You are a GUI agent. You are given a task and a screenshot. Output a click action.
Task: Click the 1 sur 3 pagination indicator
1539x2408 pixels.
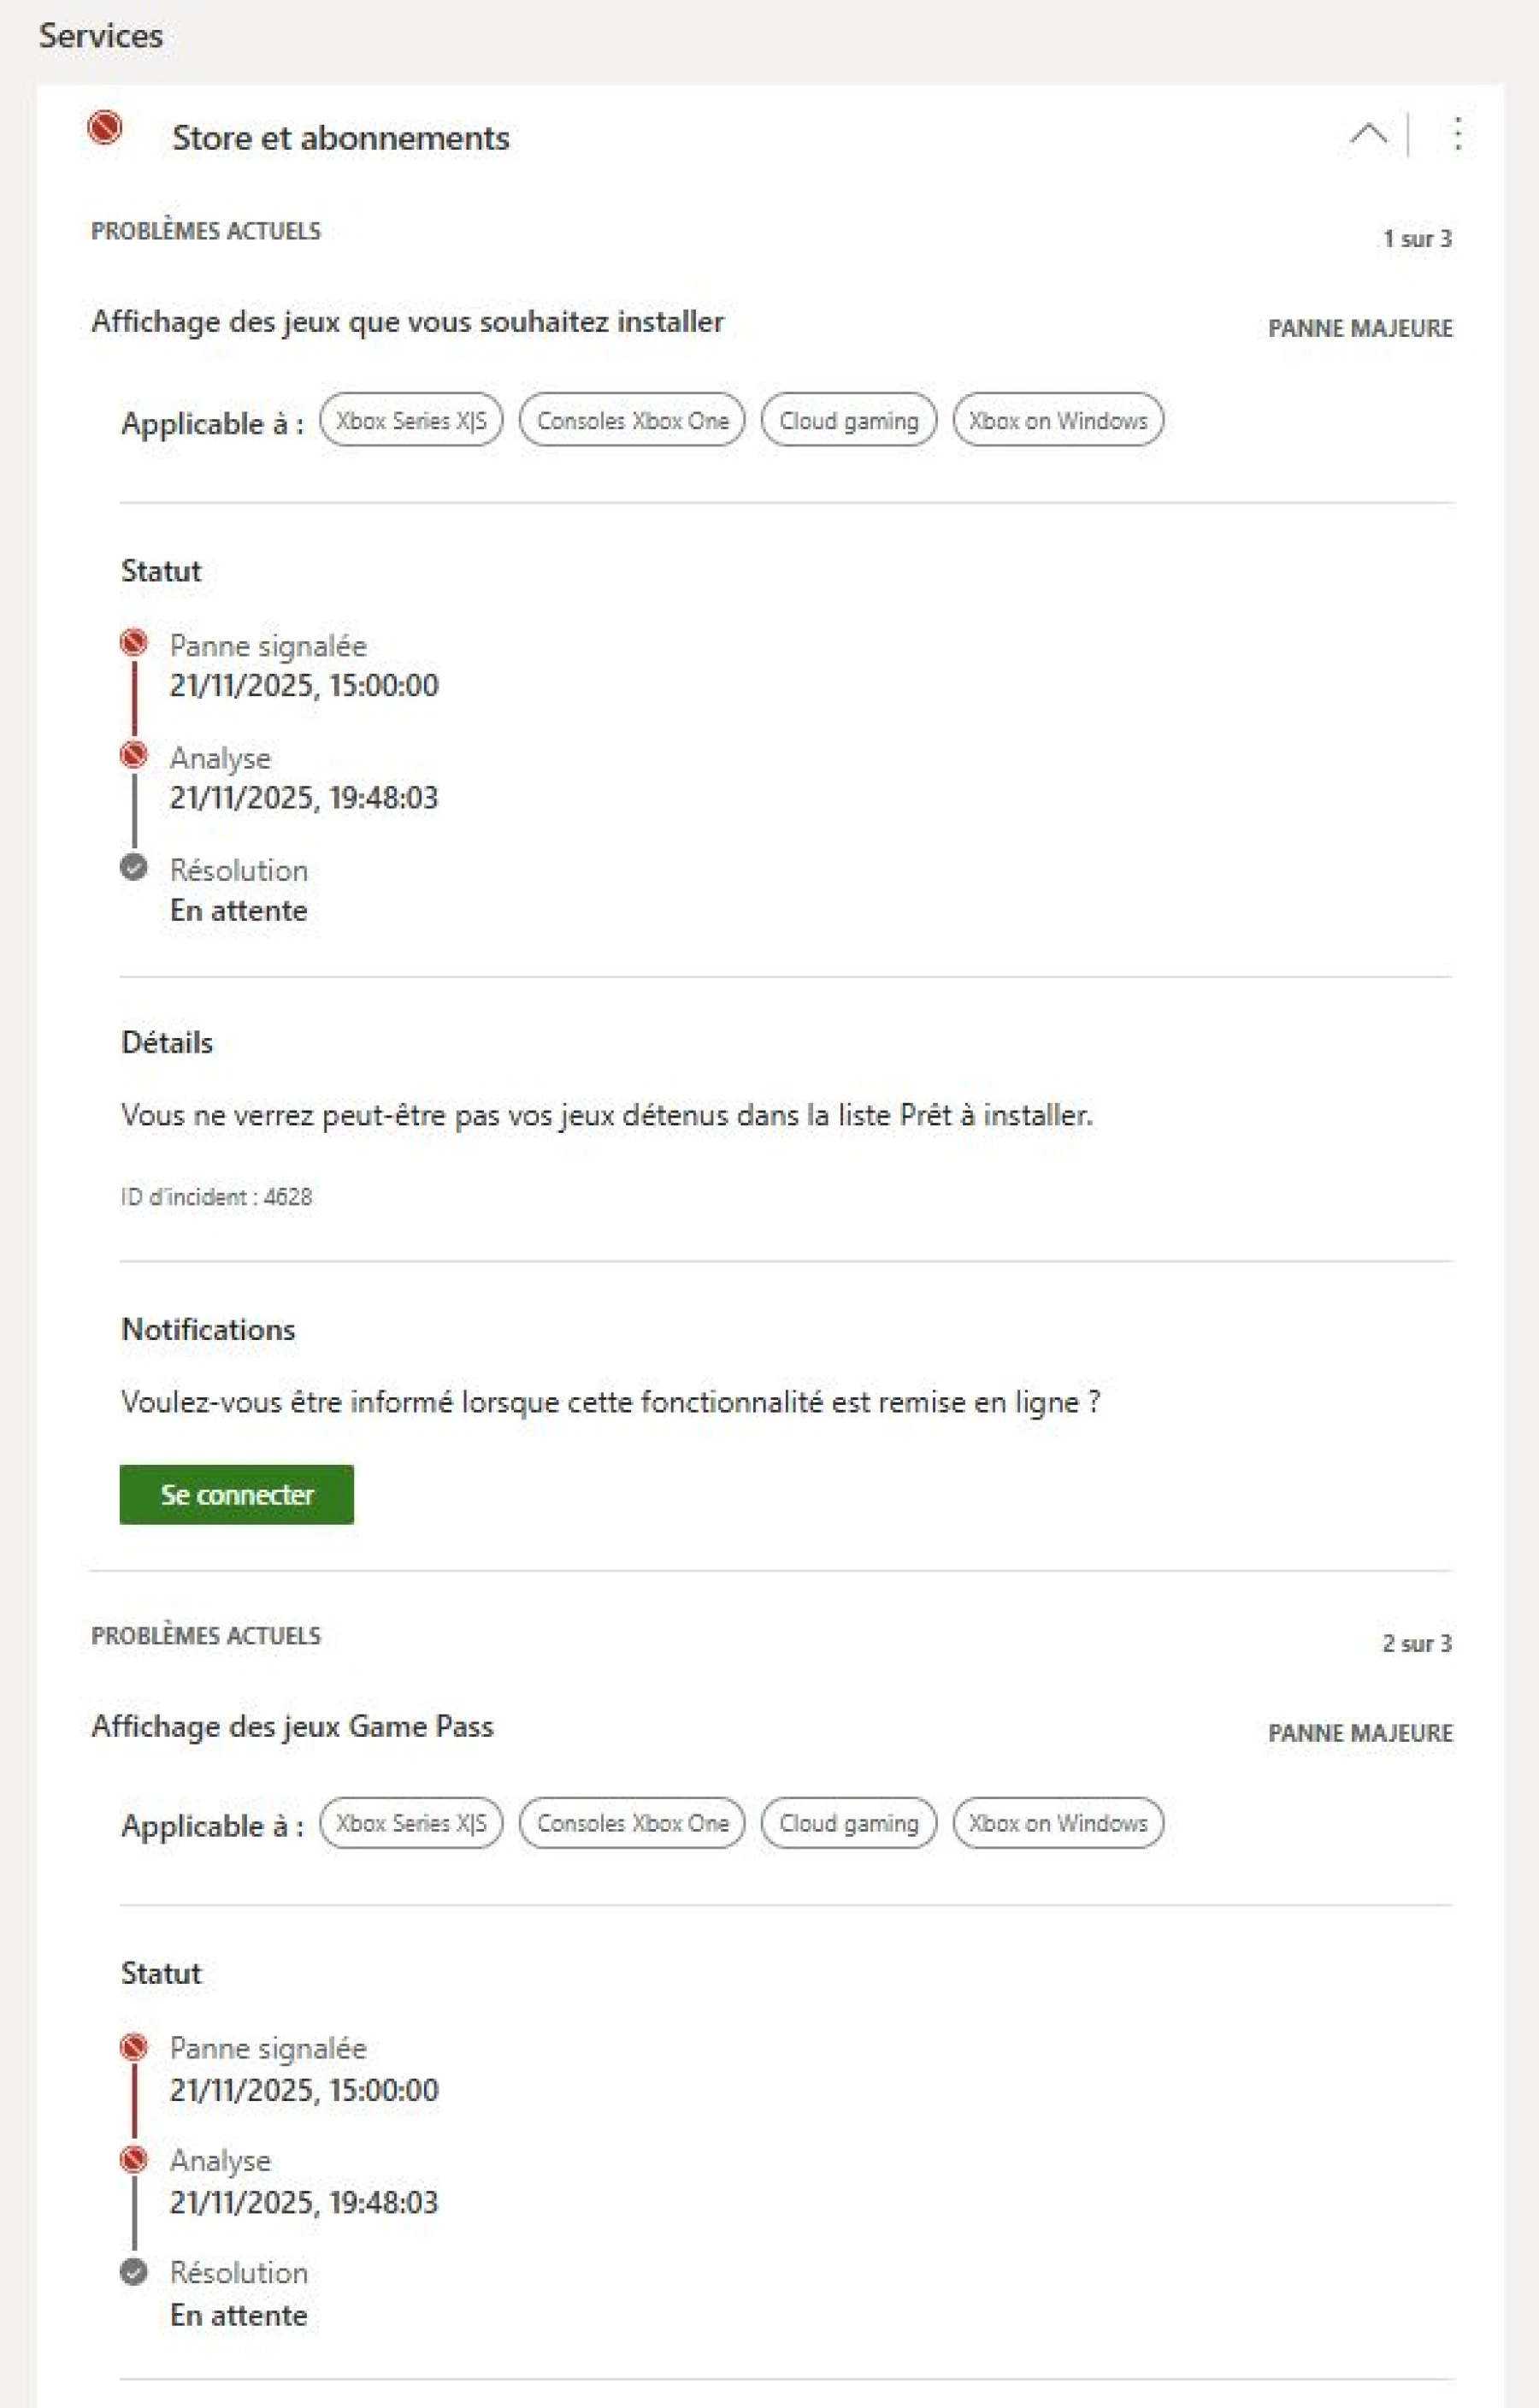1418,239
